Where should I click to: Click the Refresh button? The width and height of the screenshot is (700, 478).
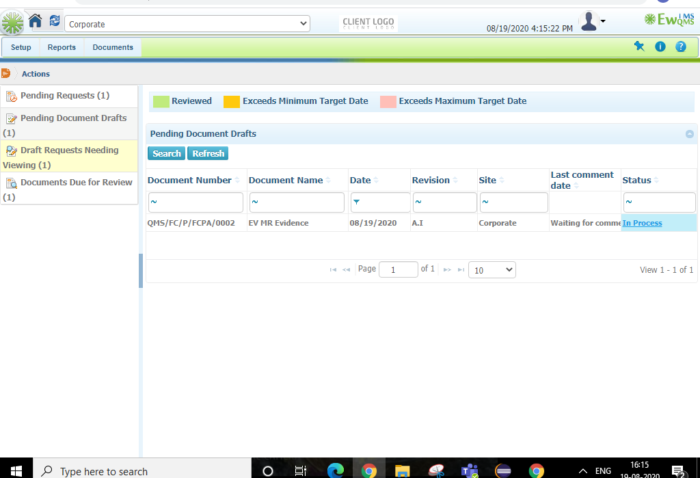click(x=208, y=153)
